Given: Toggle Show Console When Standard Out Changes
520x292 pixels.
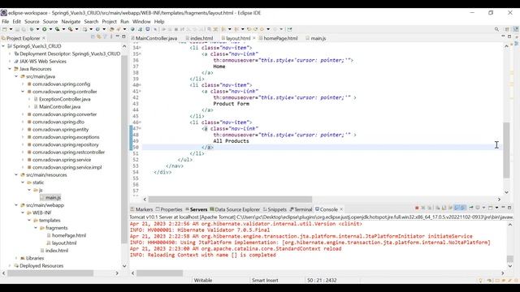Looking at the screenshot, I should 457,208.
